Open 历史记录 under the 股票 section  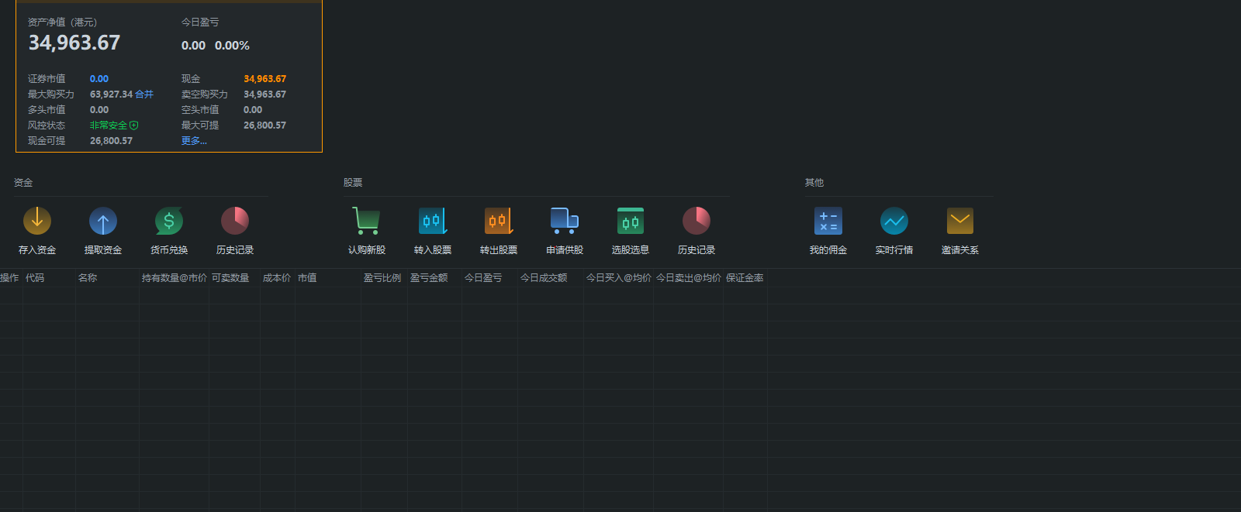697,221
